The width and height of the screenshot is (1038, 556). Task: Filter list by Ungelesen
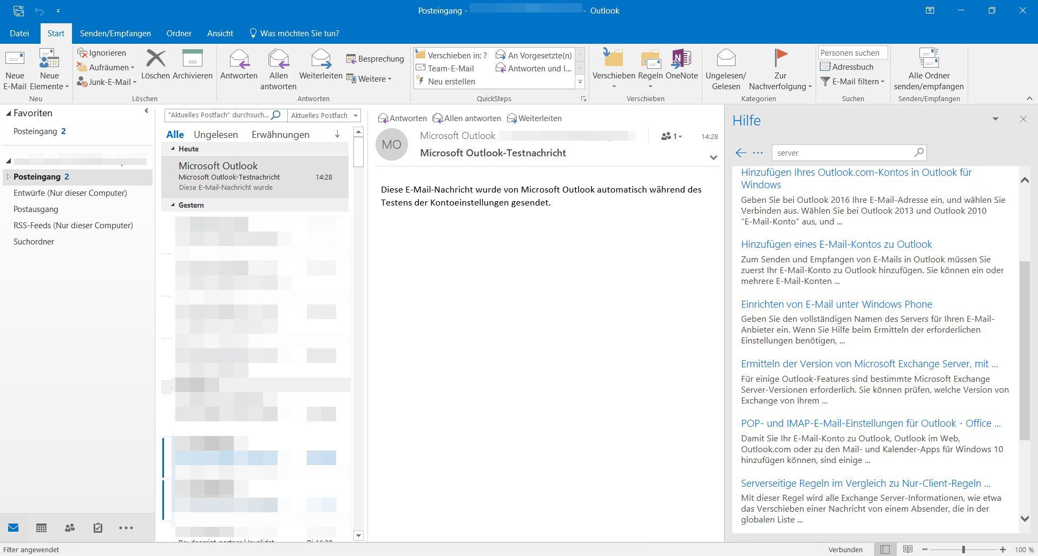pos(216,135)
